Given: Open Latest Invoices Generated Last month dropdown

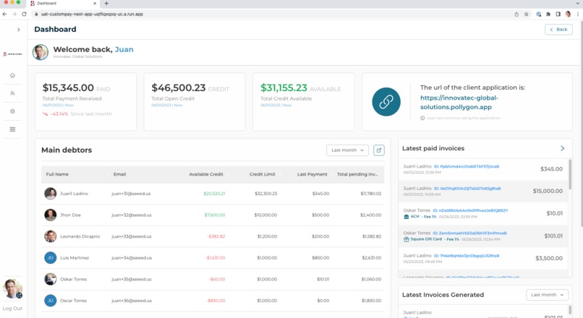Looking at the screenshot, I should (547, 295).
